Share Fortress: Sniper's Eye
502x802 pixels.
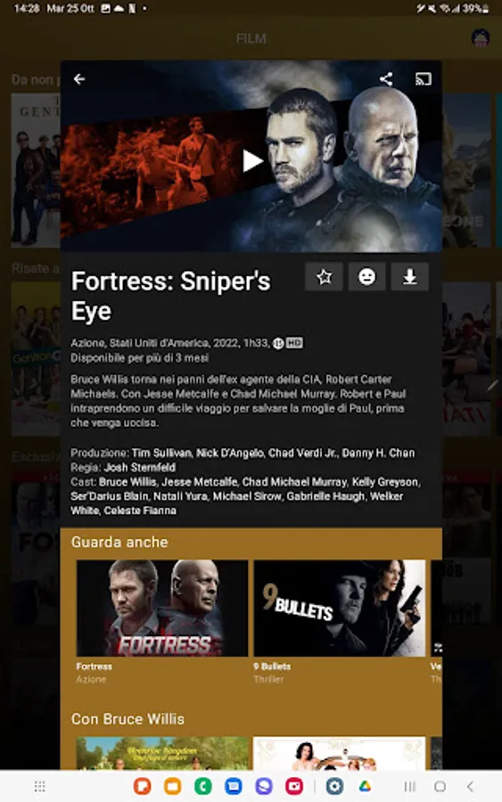click(386, 78)
